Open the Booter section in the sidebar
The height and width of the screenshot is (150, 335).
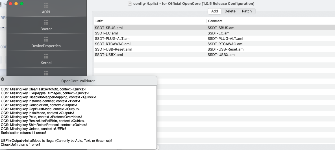[46, 25]
